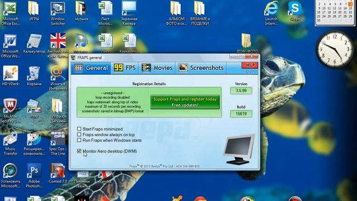The height and width of the screenshot is (201, 357).
Task: Enable Run Fraps when Windows starts
Action: 79,140
